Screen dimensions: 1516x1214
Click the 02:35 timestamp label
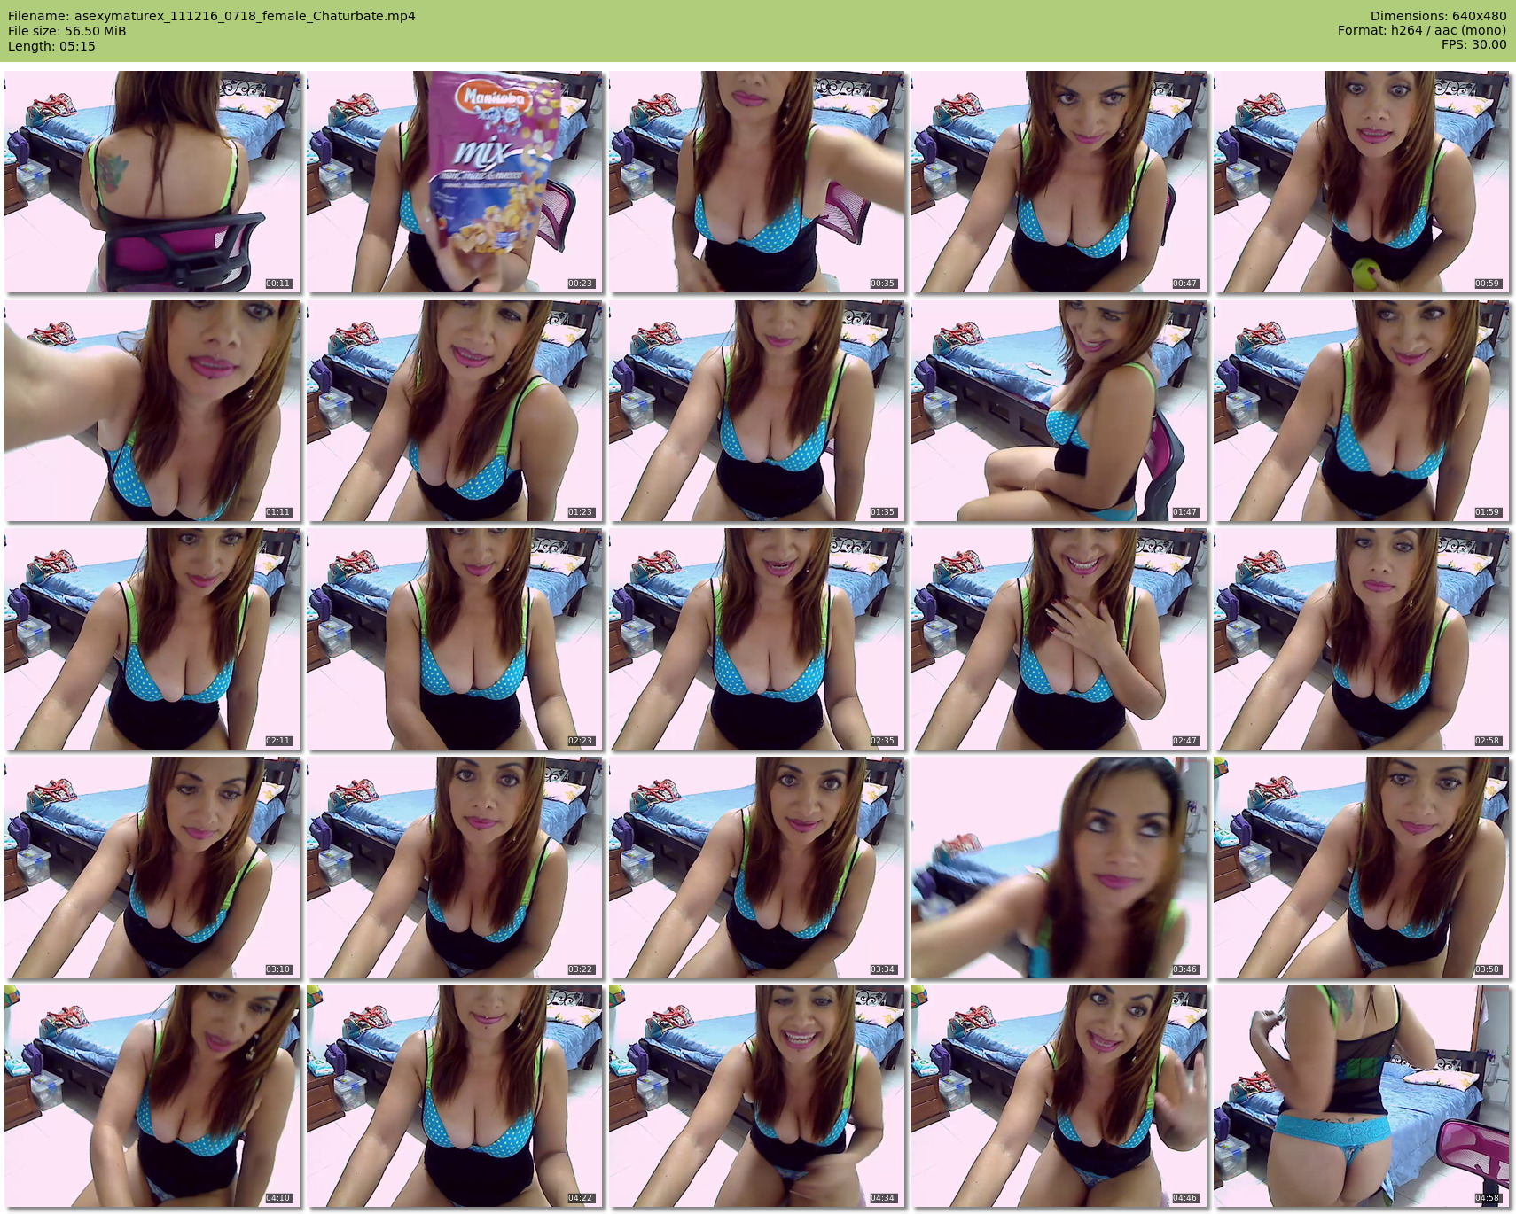pos(883,741)
